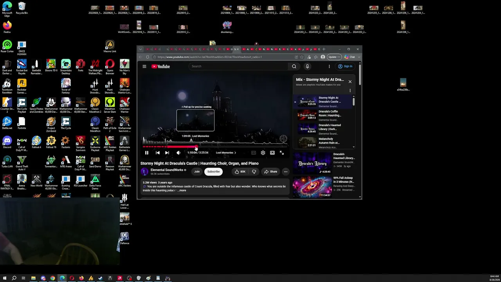Bookmark this page with star icon
Viewport: 501px width, 282px height.
pos(302,57)
